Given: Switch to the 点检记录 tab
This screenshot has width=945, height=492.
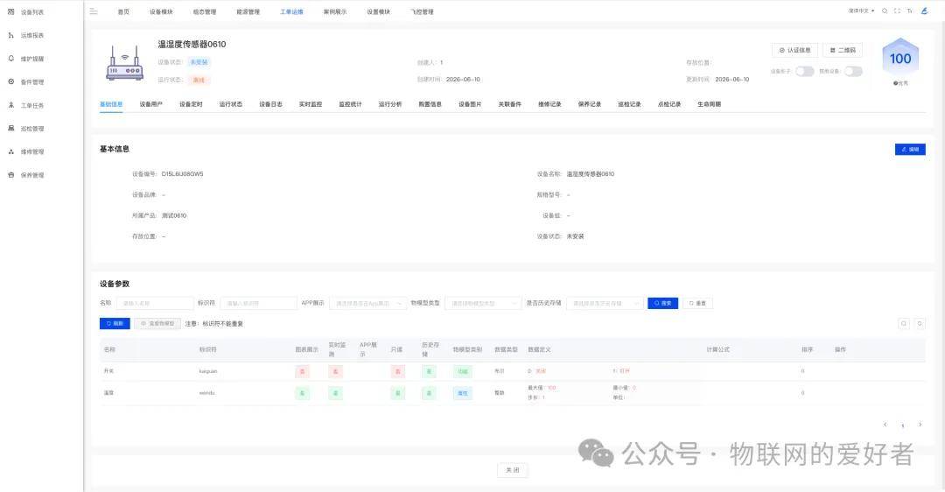Looking at the screenshot, I should pos(669,104).
